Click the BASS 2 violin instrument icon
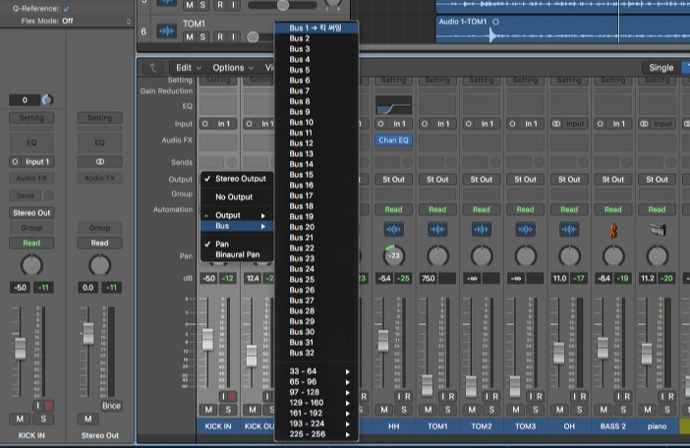 (x=613, y=228)
